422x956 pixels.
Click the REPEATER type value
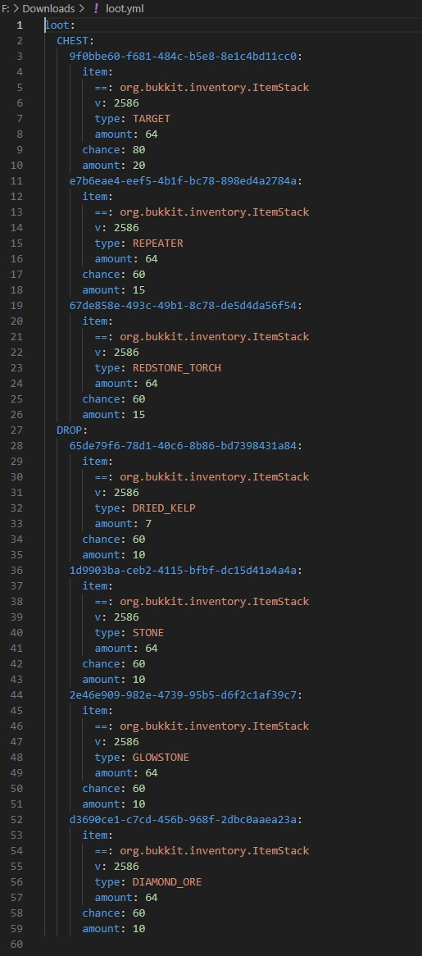(157, 243)
